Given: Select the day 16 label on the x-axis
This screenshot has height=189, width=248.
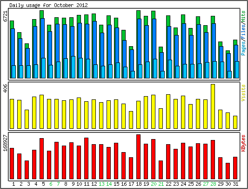Looking at the screenshot, I should click(124, 184).
